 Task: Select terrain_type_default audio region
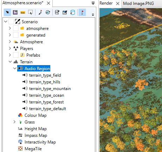[47, 109]
